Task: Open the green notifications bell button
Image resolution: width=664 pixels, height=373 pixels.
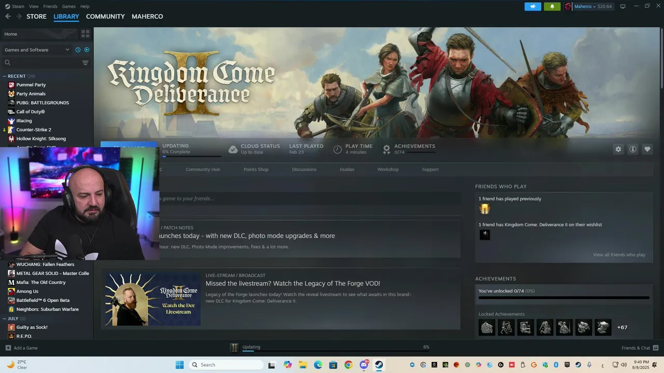Action: (552, 6)
